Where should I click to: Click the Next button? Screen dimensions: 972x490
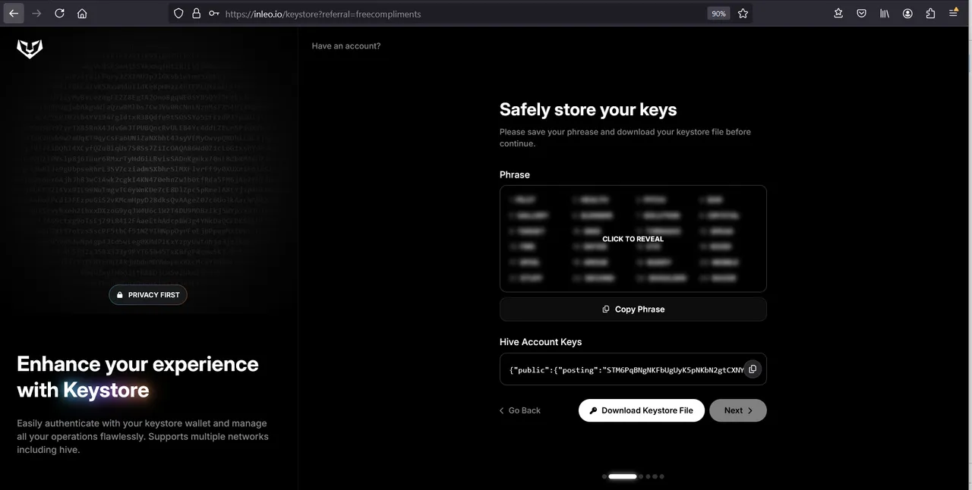point(738,410)
